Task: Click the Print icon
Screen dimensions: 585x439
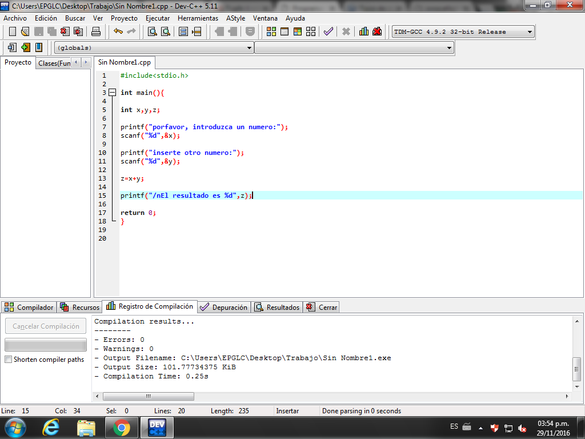Action: (x=97, y=31)
